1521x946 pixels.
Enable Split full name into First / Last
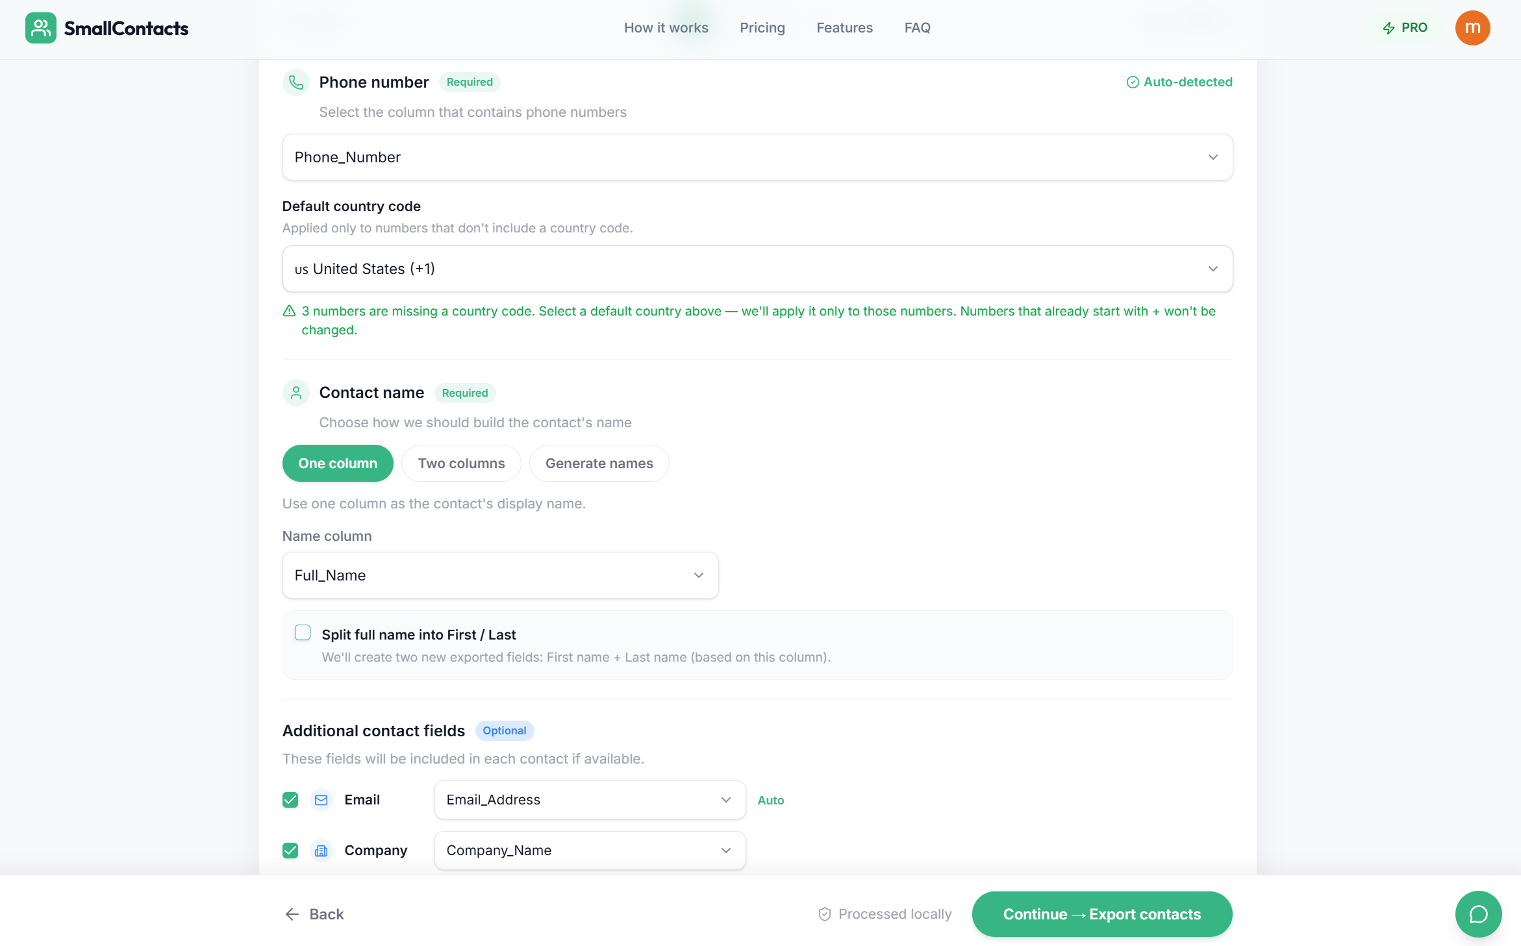pyautogui.click(x=303, y=632)
